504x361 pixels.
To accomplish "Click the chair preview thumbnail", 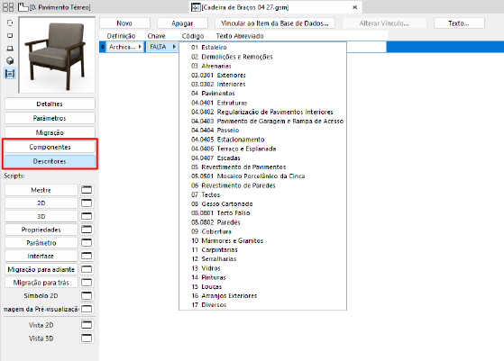I will (x=57, y=55).
